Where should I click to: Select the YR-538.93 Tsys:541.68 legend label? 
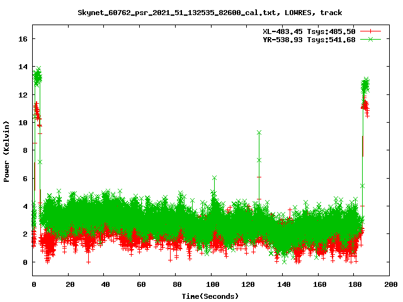click(x=309, y=40)
